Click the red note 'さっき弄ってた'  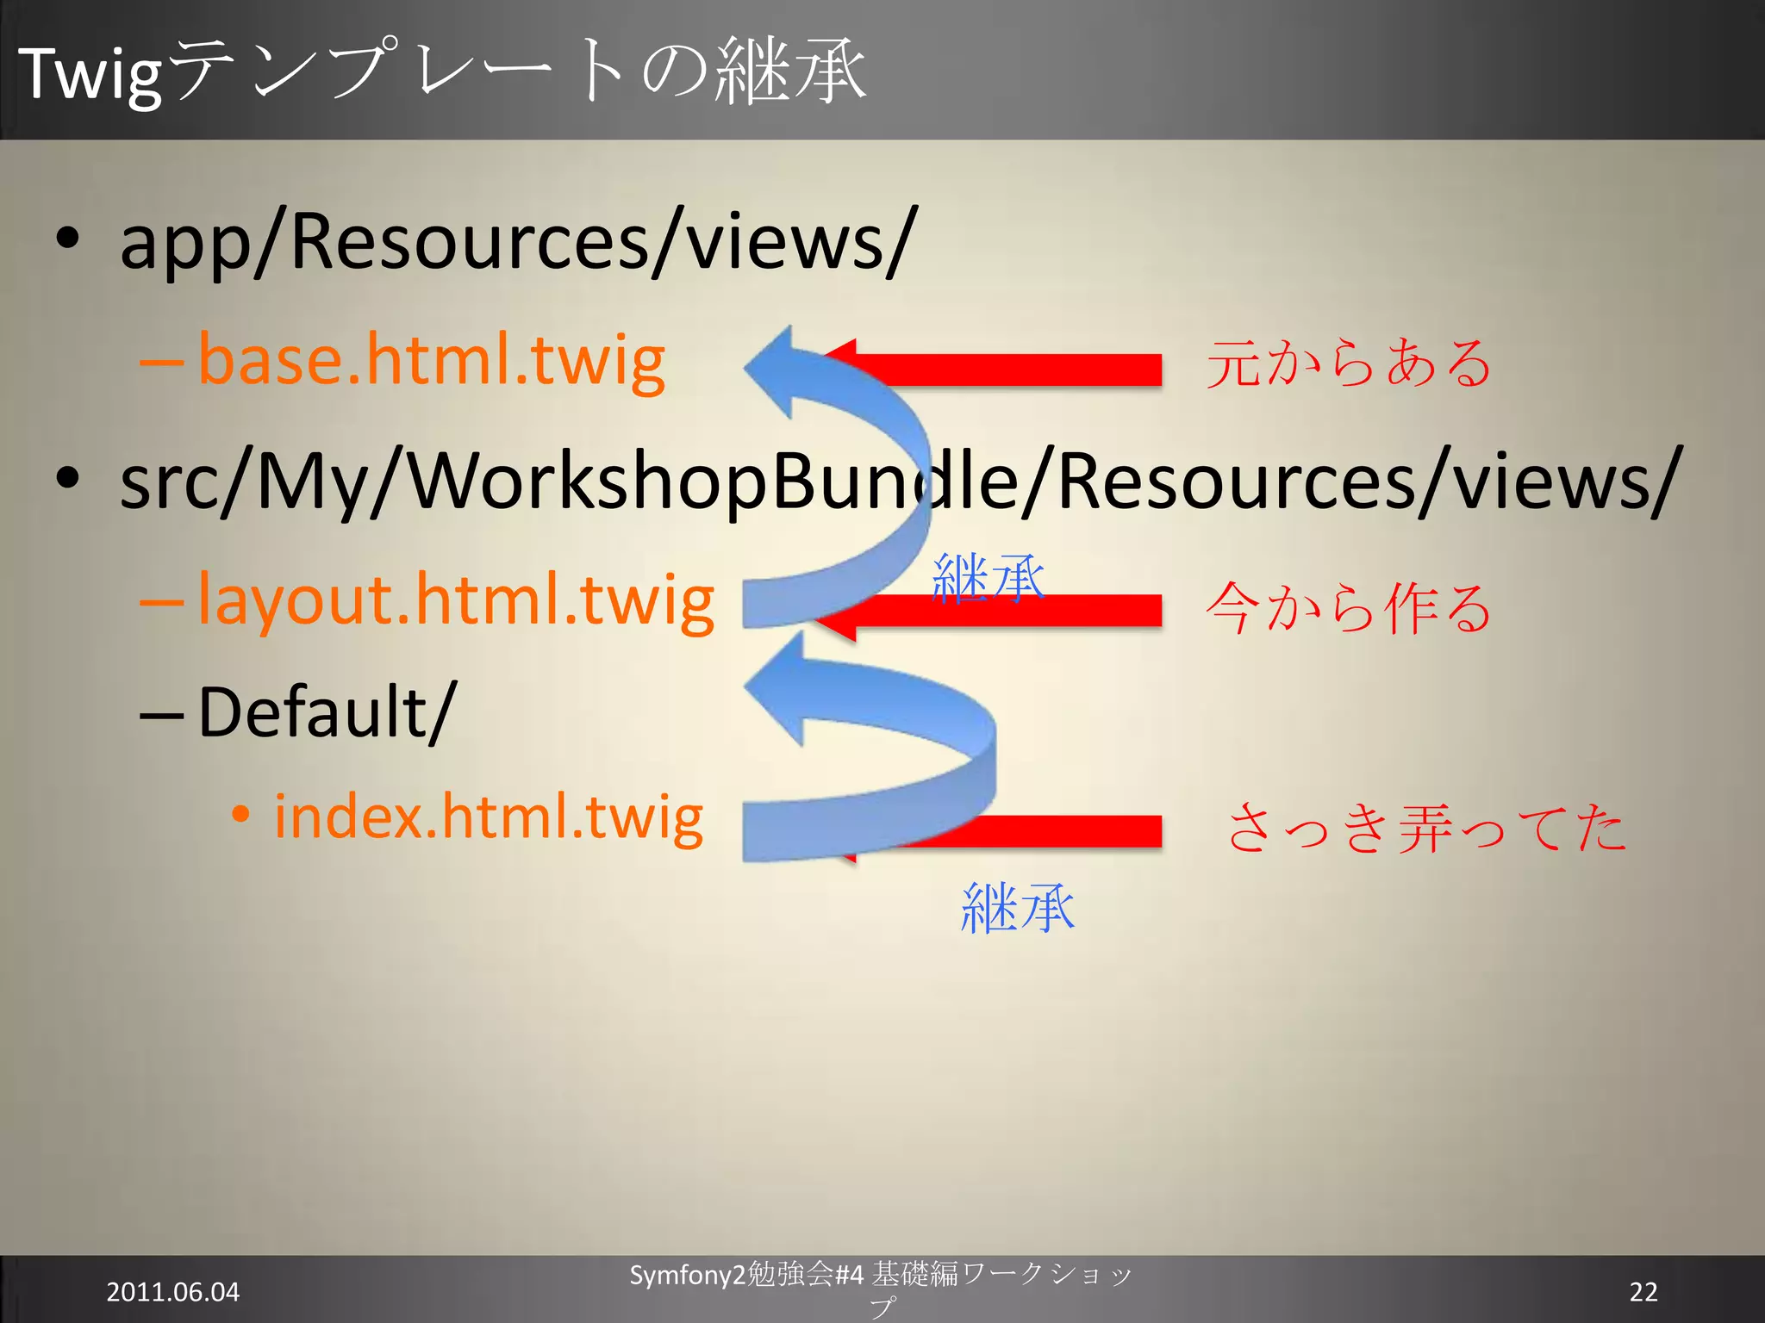coord(1427,827)
